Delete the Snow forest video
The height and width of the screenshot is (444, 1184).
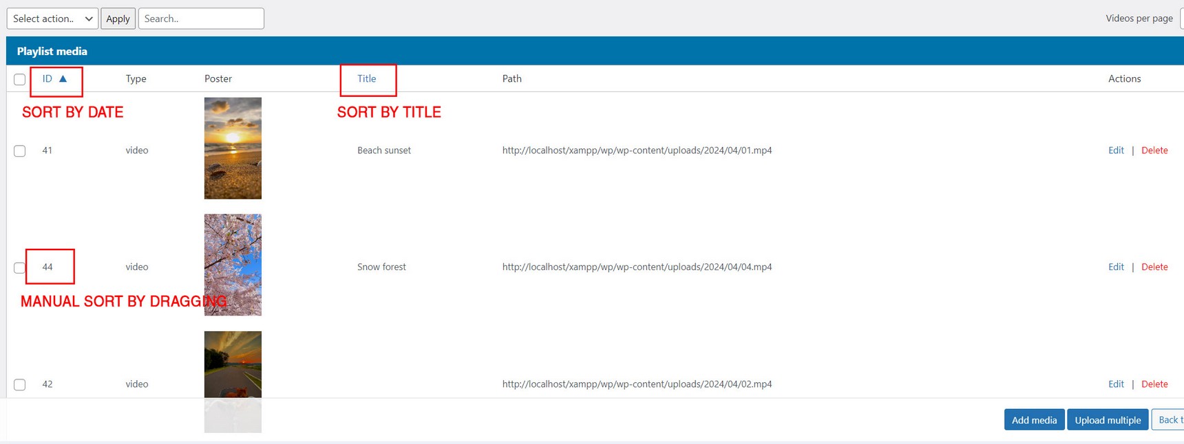click(x=1154, y=267)
